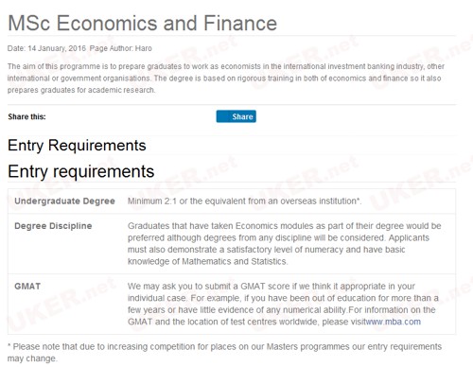
Task: Click the blue Share button
Action: 236,116
